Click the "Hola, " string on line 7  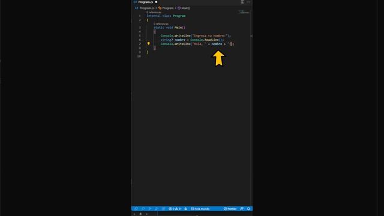pos(199,44)
